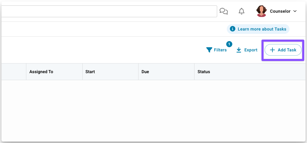Expand the account menu chevron next to Counselor

click(x=295, y=11)
